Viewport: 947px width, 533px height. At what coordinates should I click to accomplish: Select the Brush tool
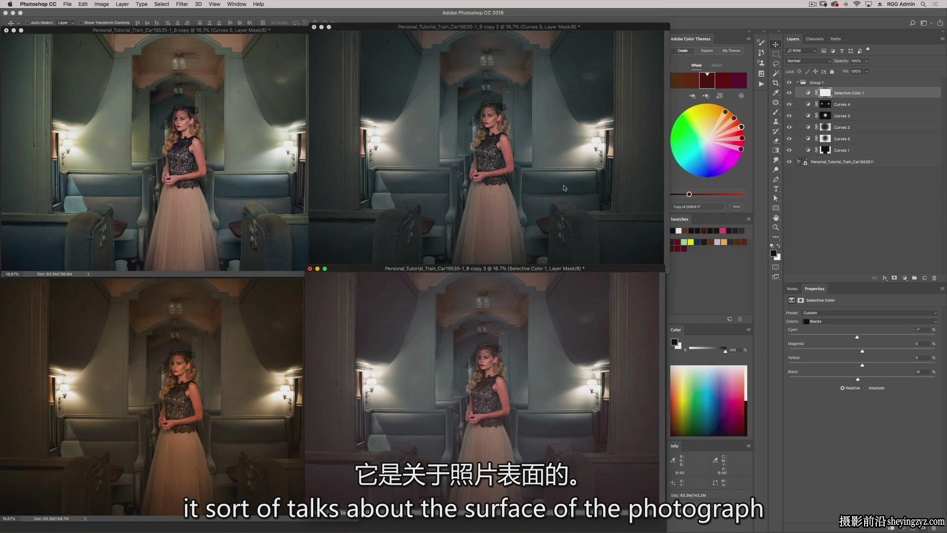776,112
